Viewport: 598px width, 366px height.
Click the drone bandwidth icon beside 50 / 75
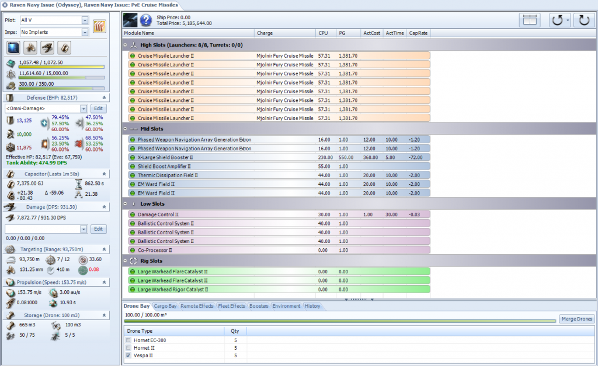(11, 336)
